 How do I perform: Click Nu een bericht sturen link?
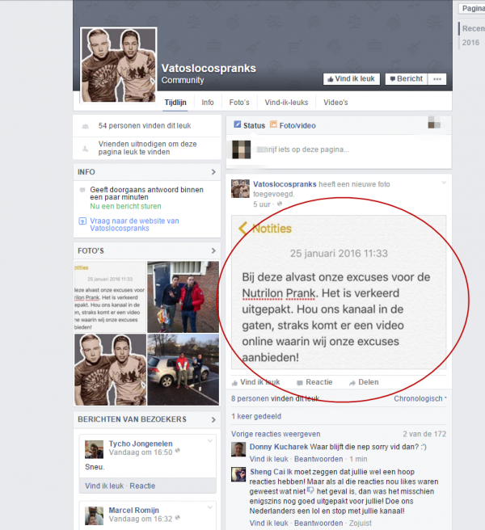pos(125,206)
